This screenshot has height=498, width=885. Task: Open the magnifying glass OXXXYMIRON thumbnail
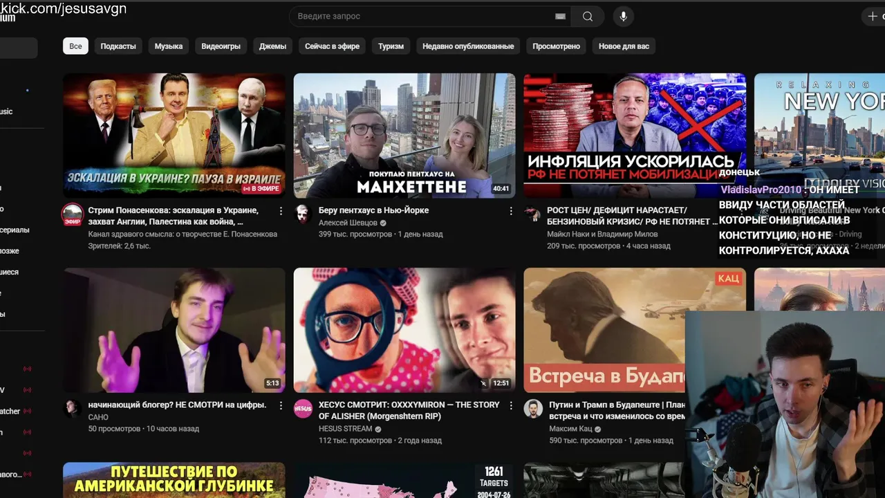point(404,330)
